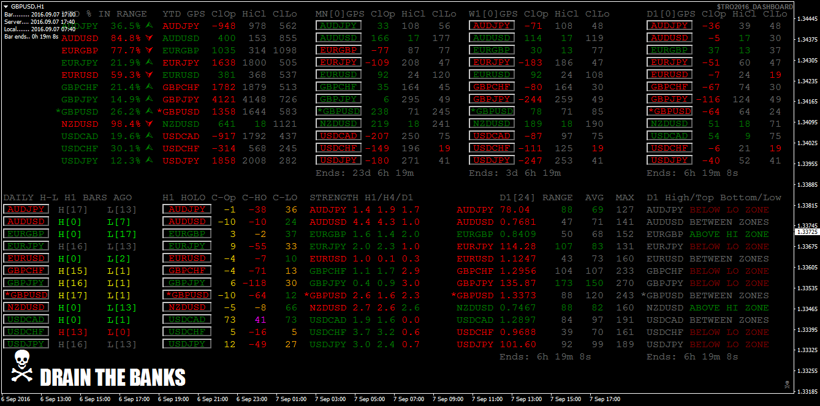The width and height of the screenshot is (820, 406).
Task: Open the GBPUSD,H1 chart dropdown triangle
Action: (x=6, y=6)
